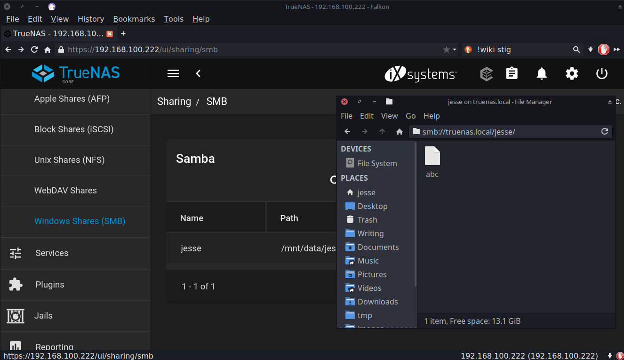Open the TrueCommand cube icon

(486, 74)
